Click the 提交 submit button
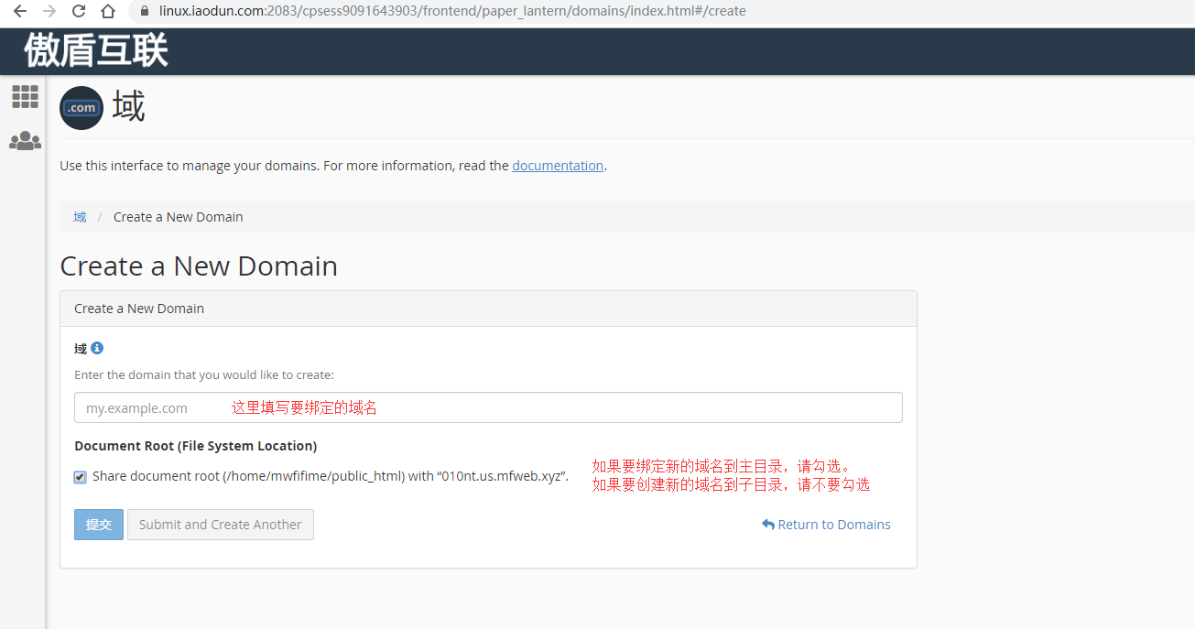 point(98,525)
